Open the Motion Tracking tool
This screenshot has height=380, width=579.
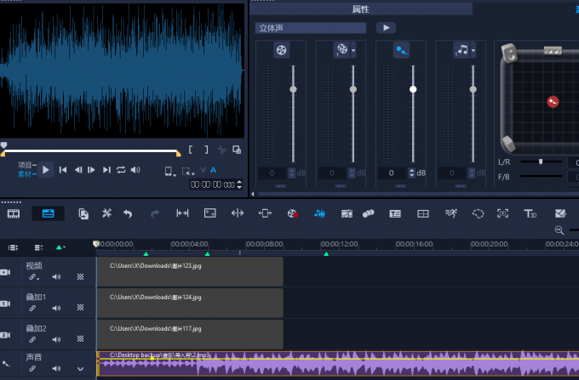click(368, 213)
